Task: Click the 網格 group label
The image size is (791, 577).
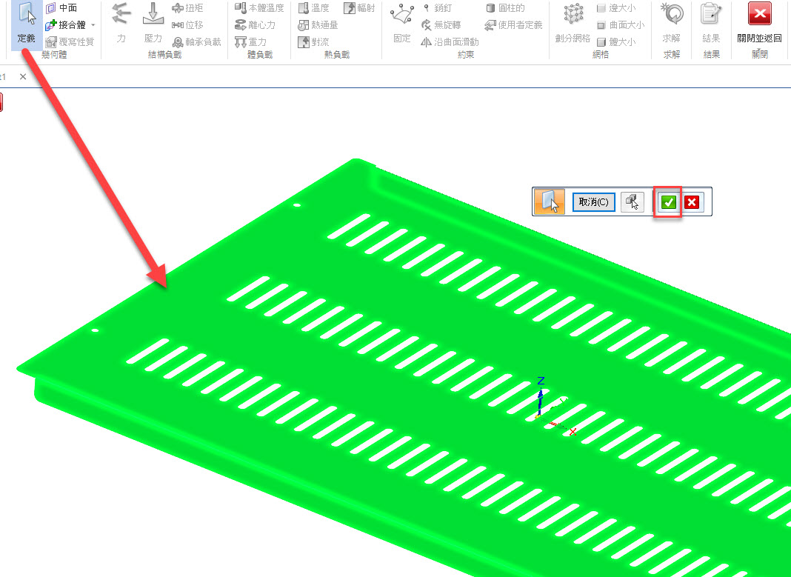Action: pyautogui.click(x=601, y=55)
